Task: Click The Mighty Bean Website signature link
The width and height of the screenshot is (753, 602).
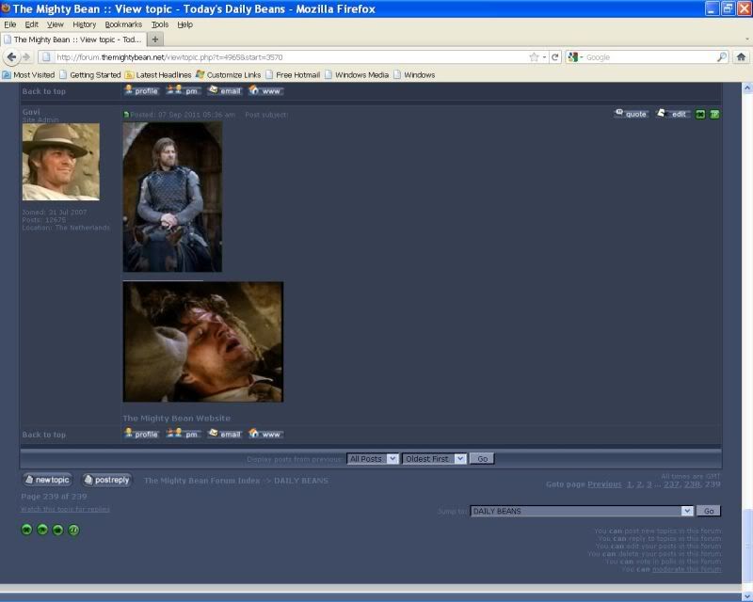Action: (177, 419)
